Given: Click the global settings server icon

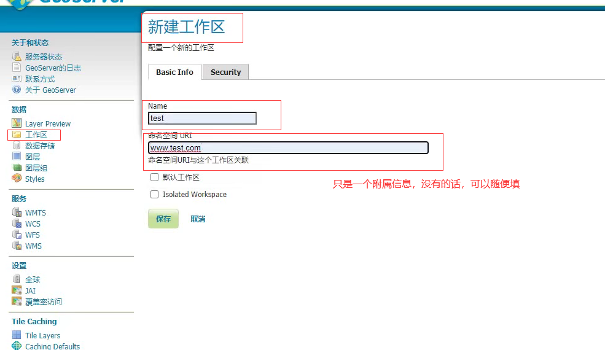Looking at the screenshot, I should tap(17, 279).
